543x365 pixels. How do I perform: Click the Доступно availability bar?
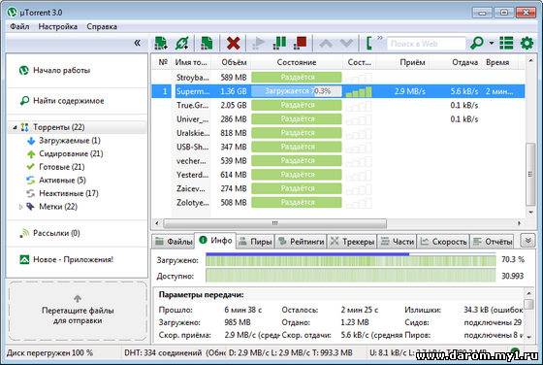[x=350, y=276]
